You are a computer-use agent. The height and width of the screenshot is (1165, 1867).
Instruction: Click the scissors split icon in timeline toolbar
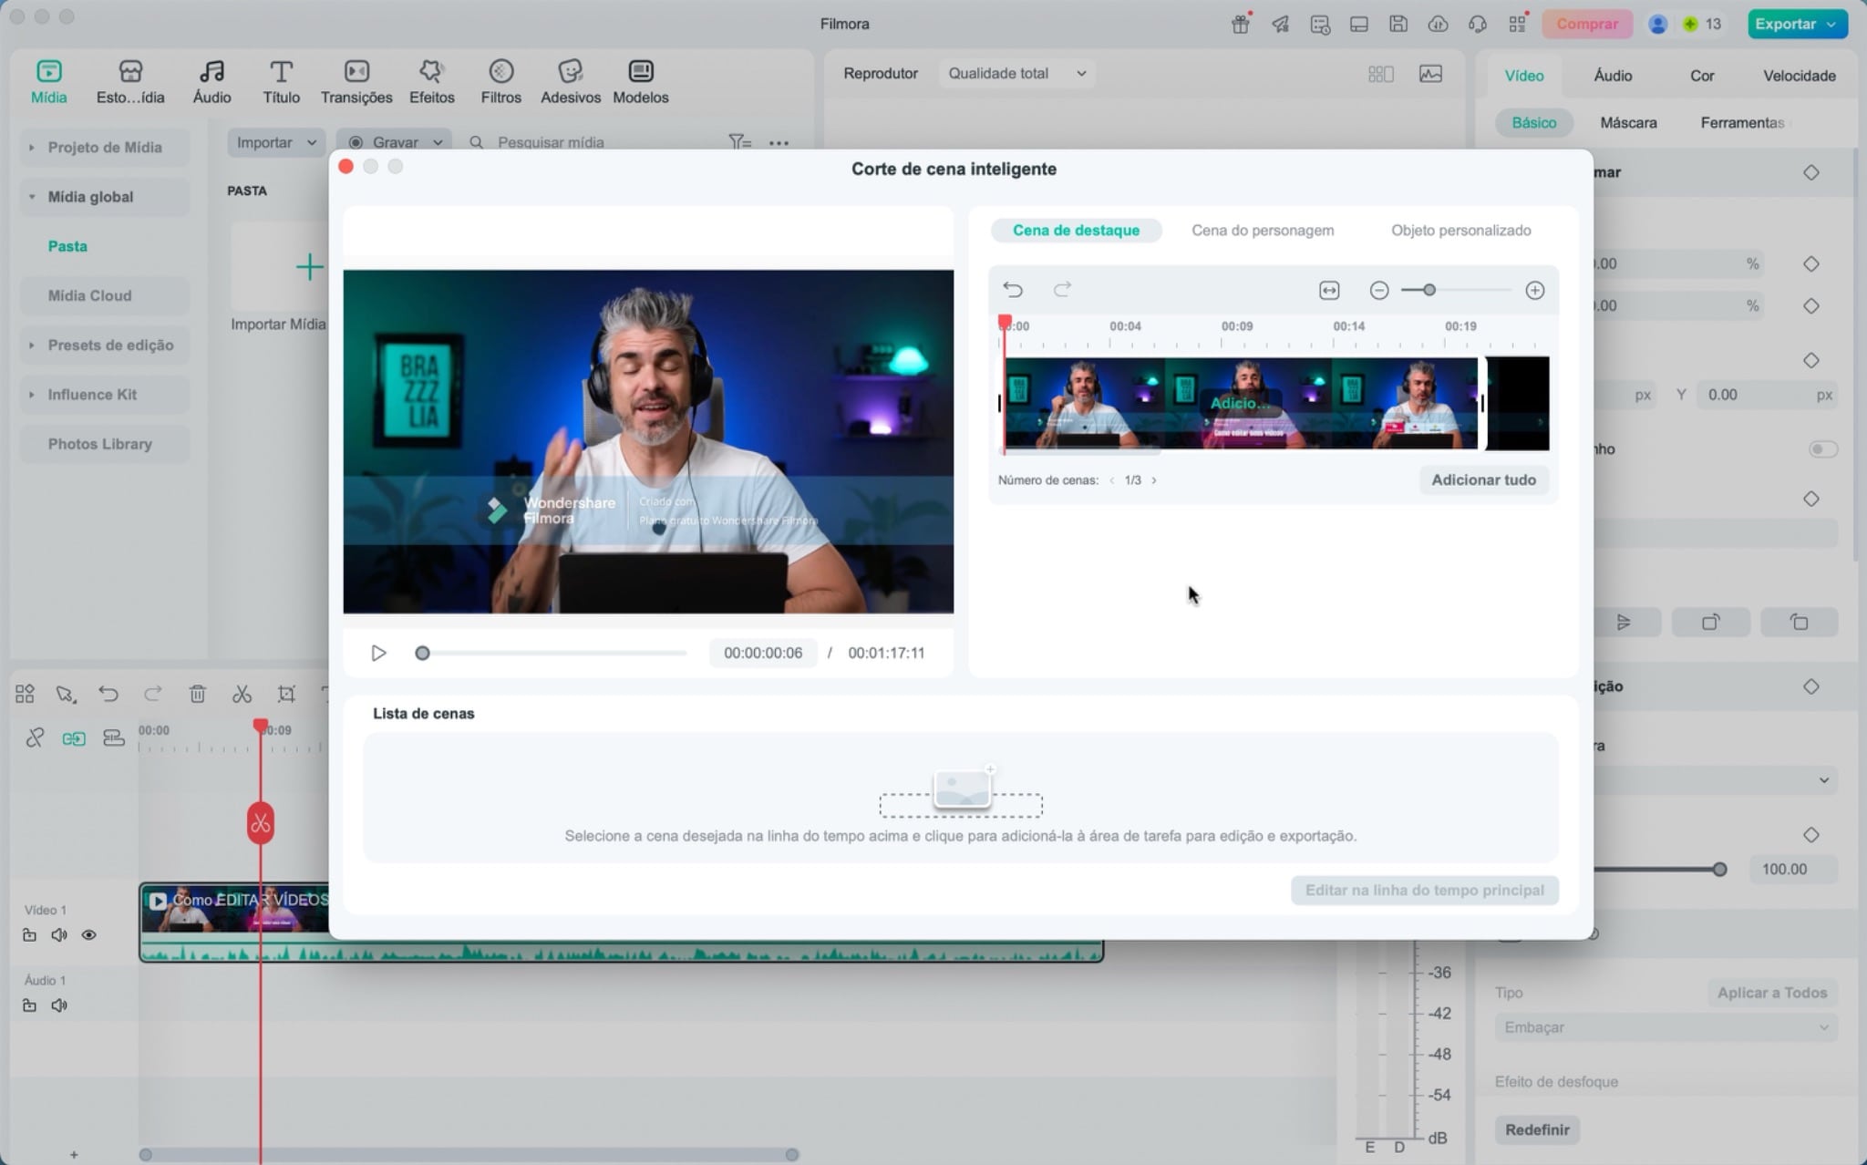pyautogui.click(x=242, y=694)
